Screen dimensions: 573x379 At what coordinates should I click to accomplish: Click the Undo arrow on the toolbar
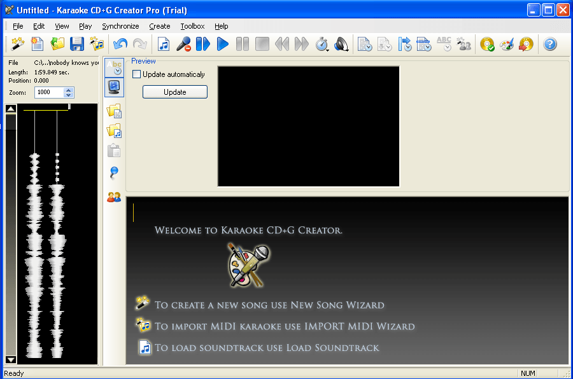tap(120, 43)
